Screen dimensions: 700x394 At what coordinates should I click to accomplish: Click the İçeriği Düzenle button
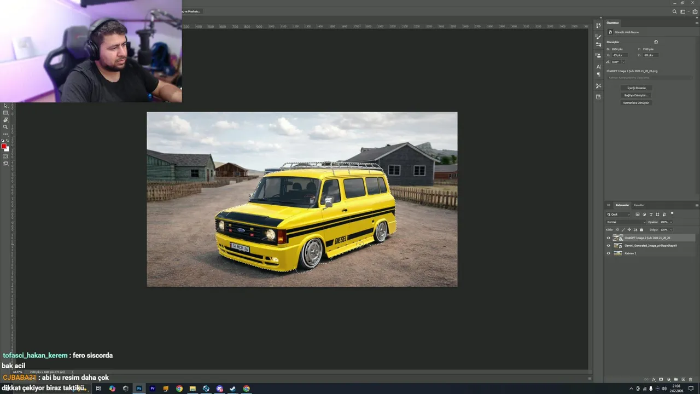pyautogui.click(x=637, y=88)
